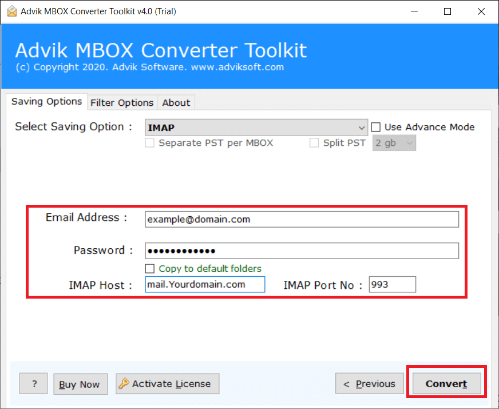Switch to the Filter Options tab
Viewport: 499px width, 409px height.
[x=122, y=103]
